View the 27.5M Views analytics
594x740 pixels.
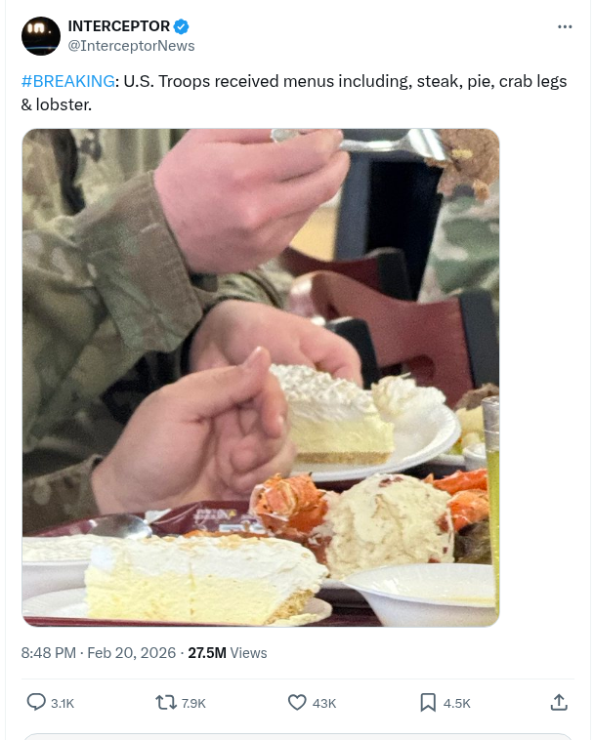click(228, 653)
